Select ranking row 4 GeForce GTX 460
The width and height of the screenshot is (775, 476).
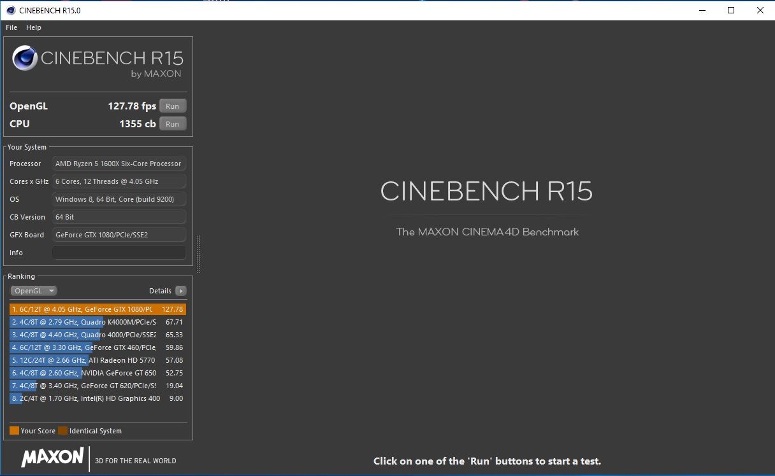point(98,347)
